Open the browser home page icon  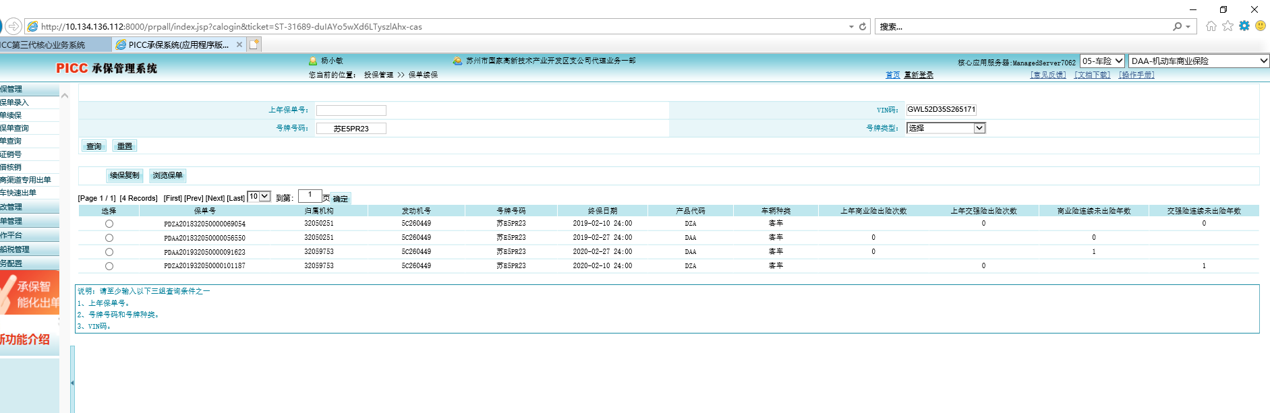(x=1211, y=26)
